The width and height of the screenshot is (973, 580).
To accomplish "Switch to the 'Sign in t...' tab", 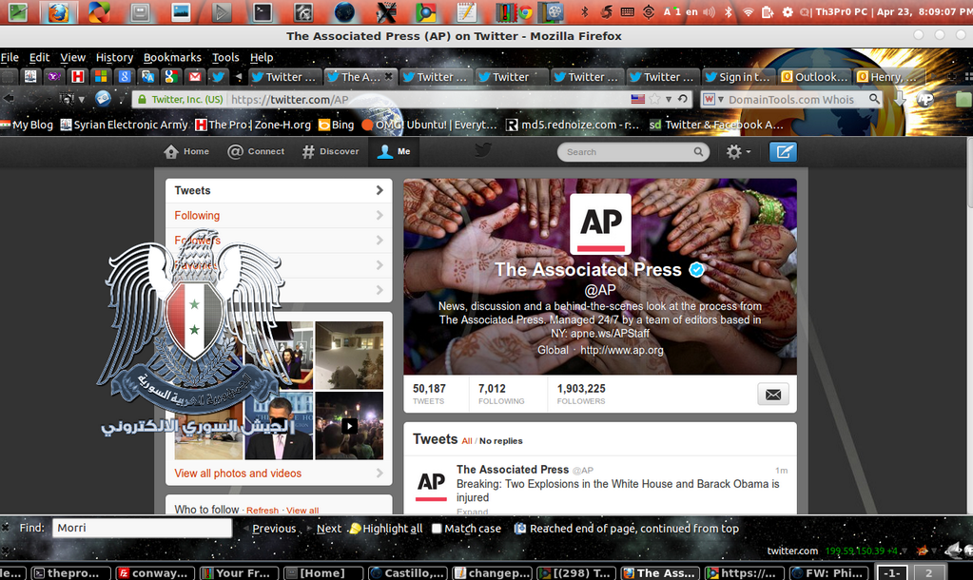I will (x=737, y=77).
